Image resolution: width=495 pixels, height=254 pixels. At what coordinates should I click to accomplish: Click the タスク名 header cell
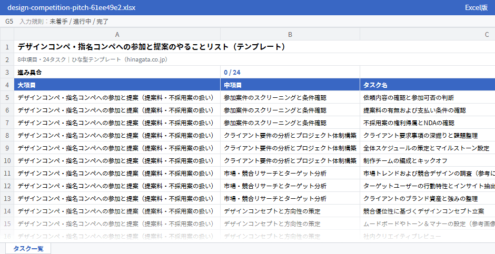[428, 85]
